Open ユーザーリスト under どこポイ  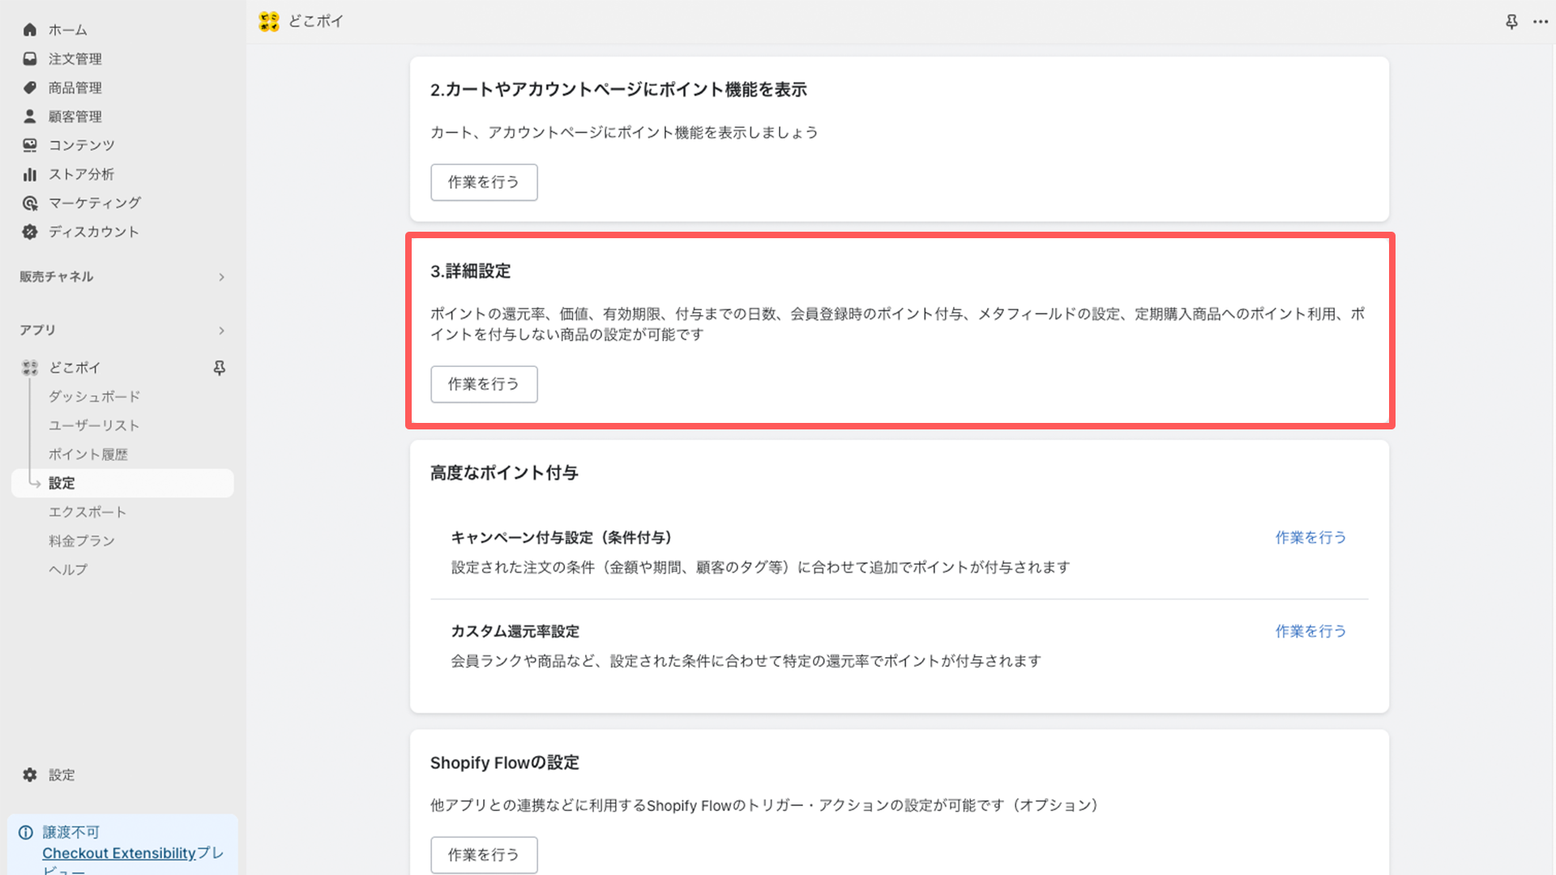94,425
